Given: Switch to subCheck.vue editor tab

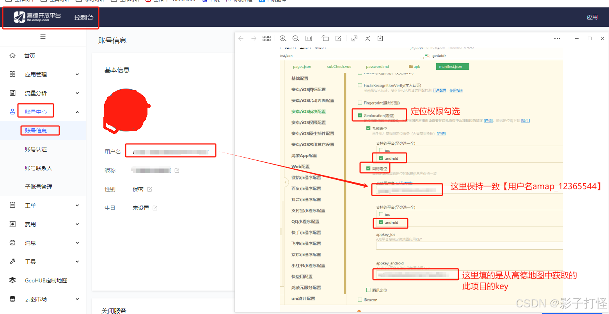Looking at the screenshot, I should click(339, 67).
